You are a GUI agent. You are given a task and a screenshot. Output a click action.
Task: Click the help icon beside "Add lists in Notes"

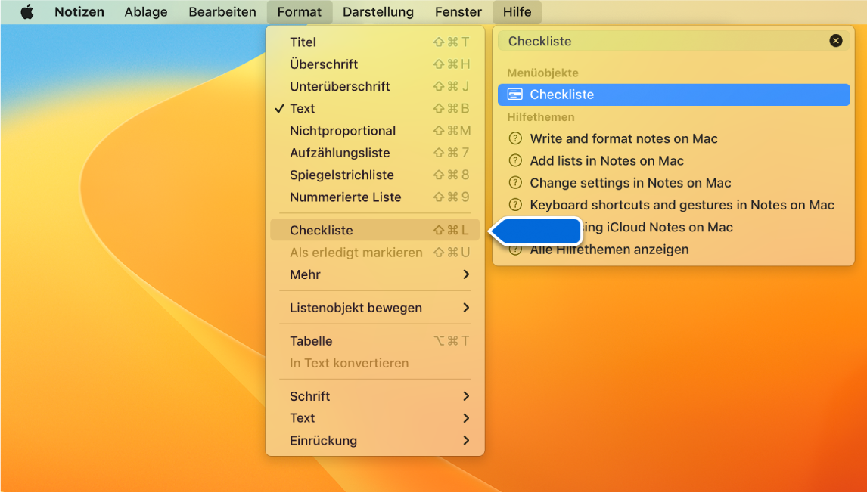click(515, 161)
